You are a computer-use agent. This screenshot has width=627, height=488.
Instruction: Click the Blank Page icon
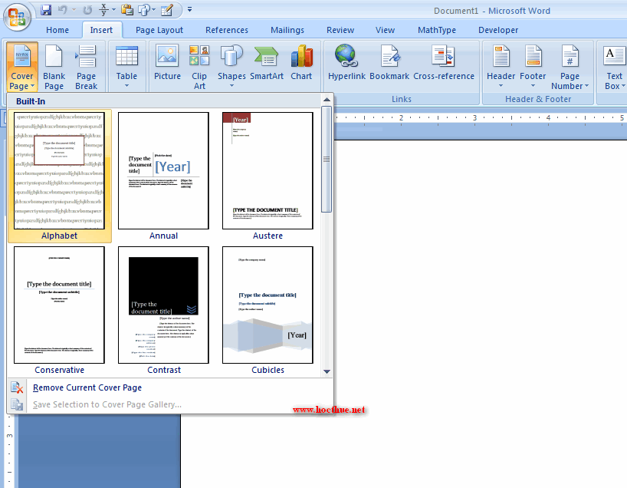point(54,66)
